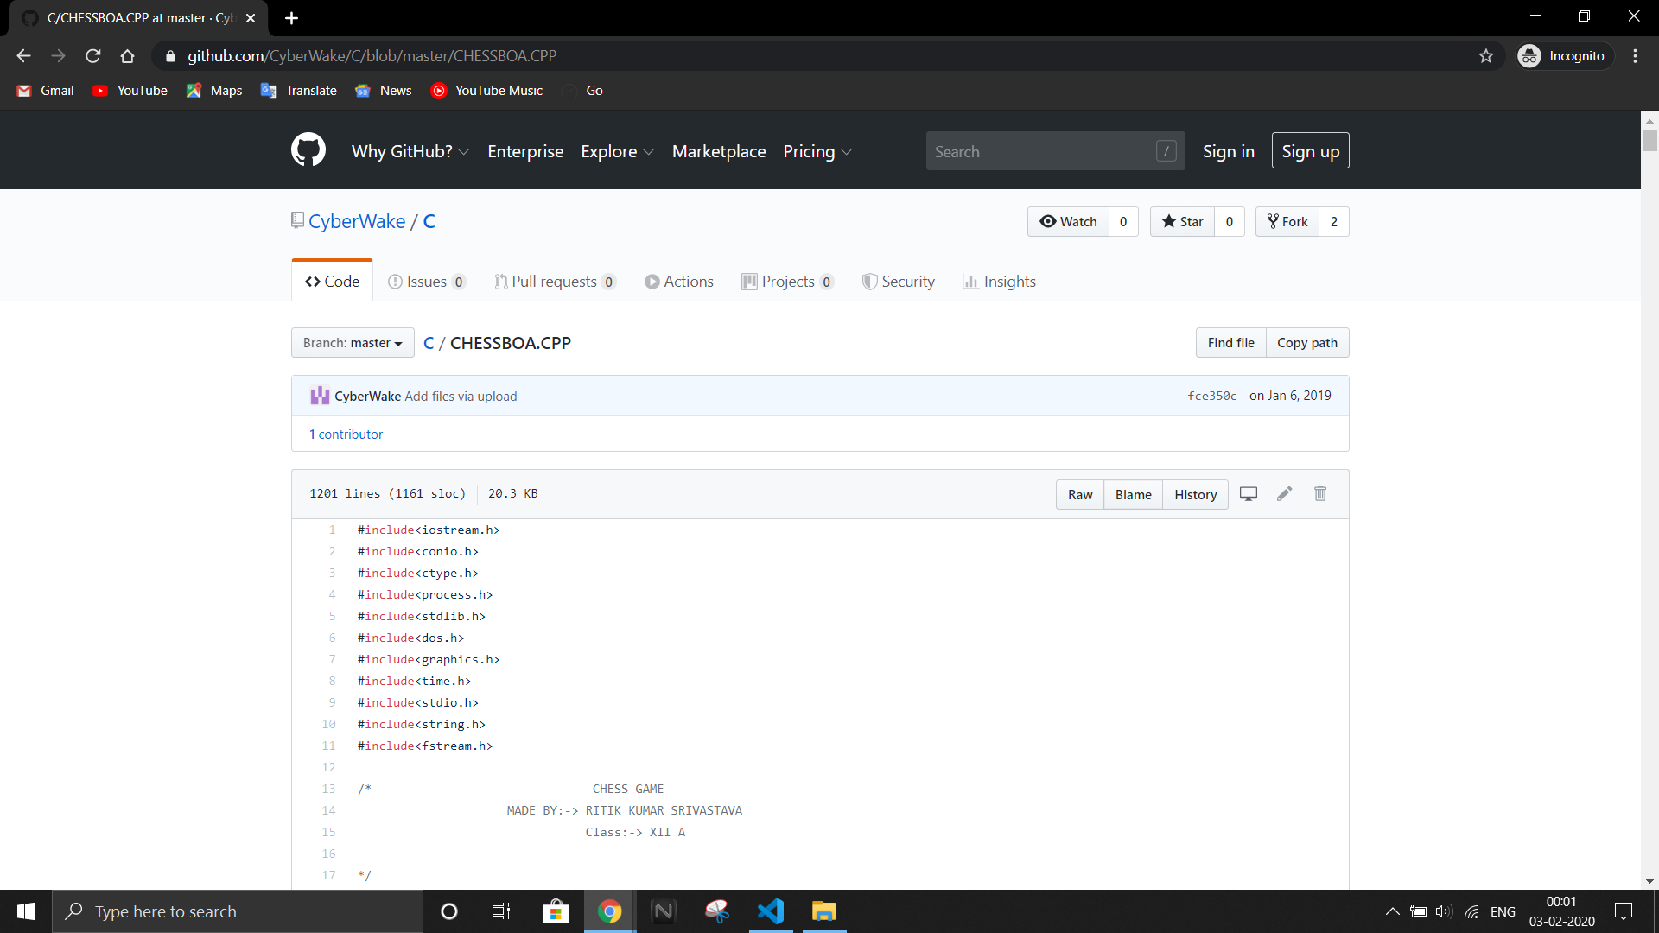Expand the Pricing menu
The image size is (1659, 933).
coord(817,151)
